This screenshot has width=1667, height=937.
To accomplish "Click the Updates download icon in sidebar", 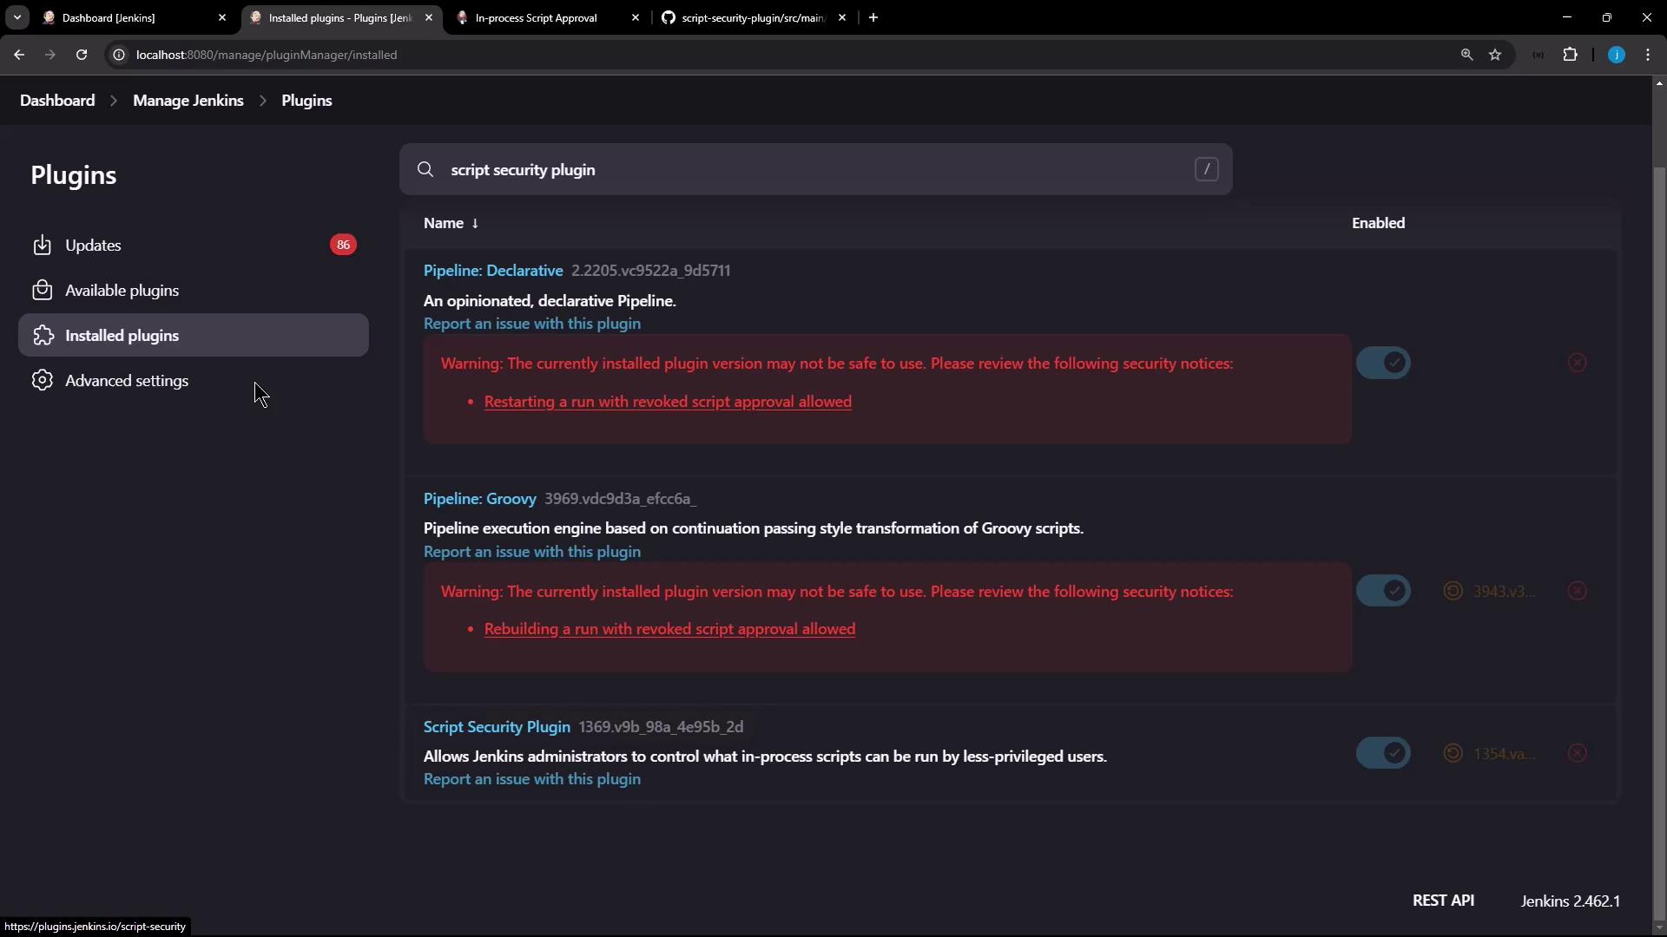I will tap(42, 246).
